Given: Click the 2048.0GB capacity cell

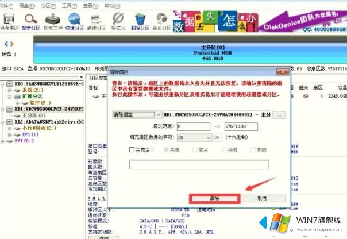Looking at the screenshot, I should click(337, 96).
